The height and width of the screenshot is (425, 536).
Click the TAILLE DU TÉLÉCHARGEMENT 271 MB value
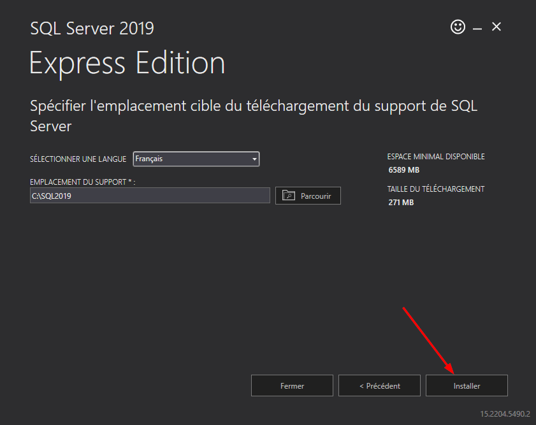[401, 202]
